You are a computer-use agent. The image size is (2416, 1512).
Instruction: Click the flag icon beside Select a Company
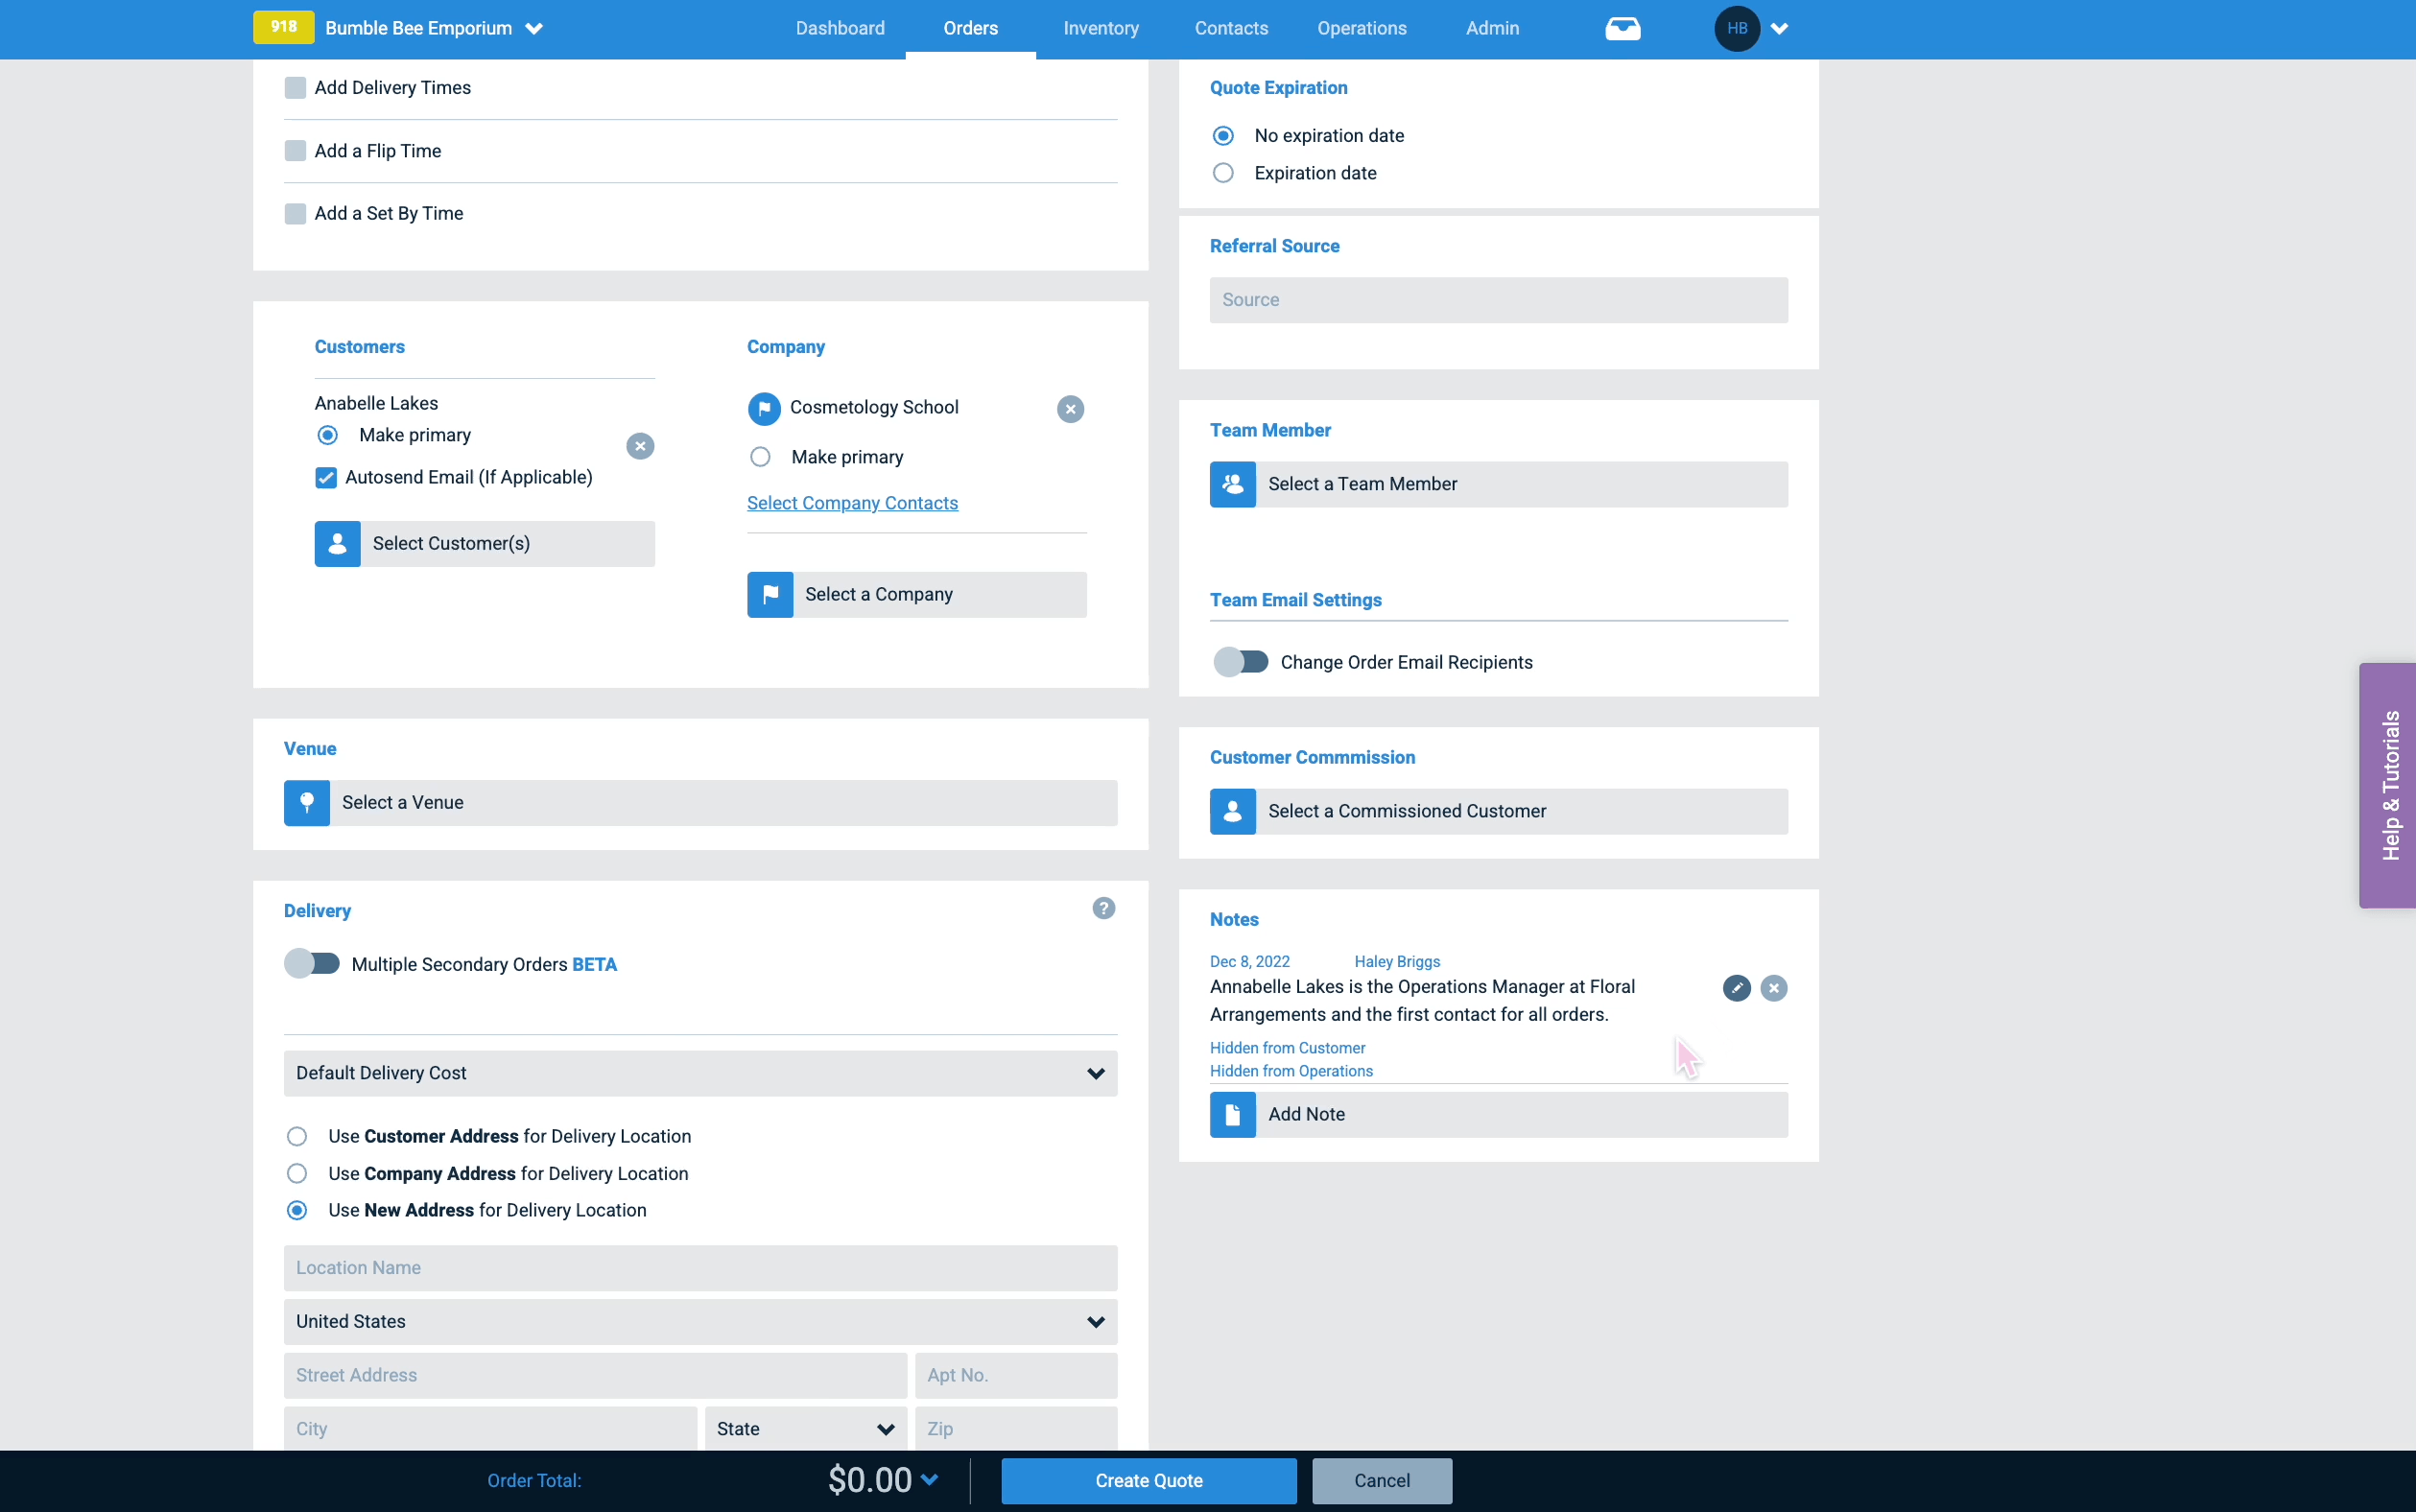(770, 595)
